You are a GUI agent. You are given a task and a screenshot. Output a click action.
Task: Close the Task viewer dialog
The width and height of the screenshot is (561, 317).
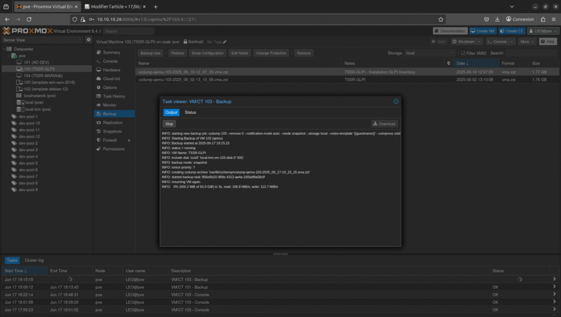coord(396,101)
